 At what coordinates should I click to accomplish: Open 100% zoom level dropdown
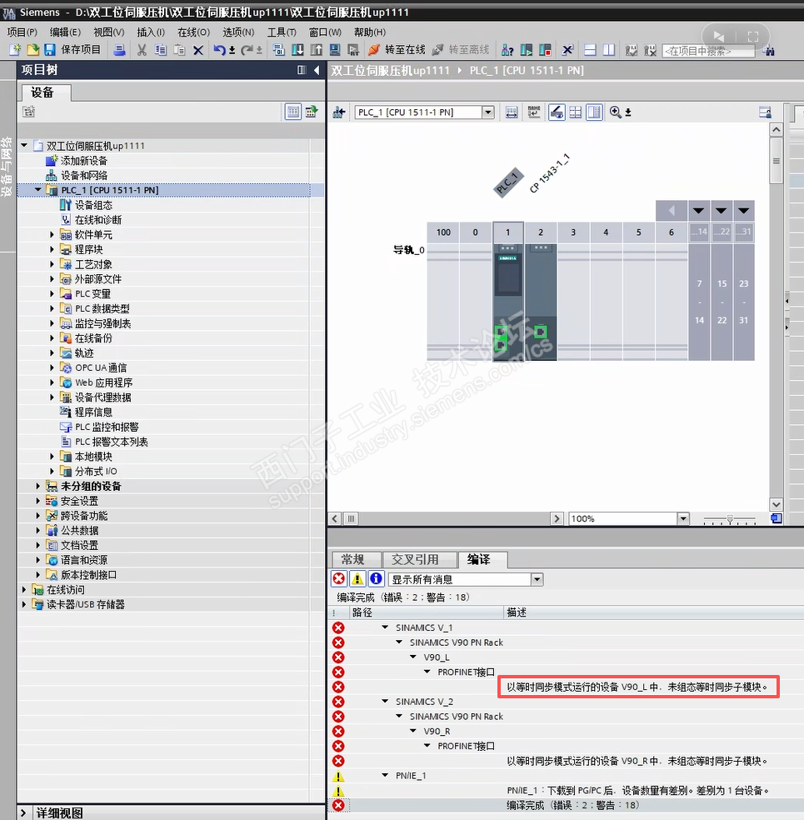[x=682, y=518]
